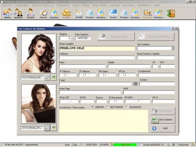Click green arrow icon beside second photo path
The height and width of the screenshot is (147, 196).
(x=54, y=128)
